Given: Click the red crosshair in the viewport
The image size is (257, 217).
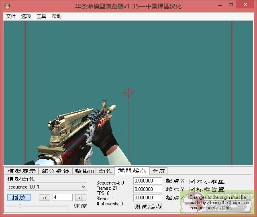Looking at the screenshot, I should [x=128, y=93].
